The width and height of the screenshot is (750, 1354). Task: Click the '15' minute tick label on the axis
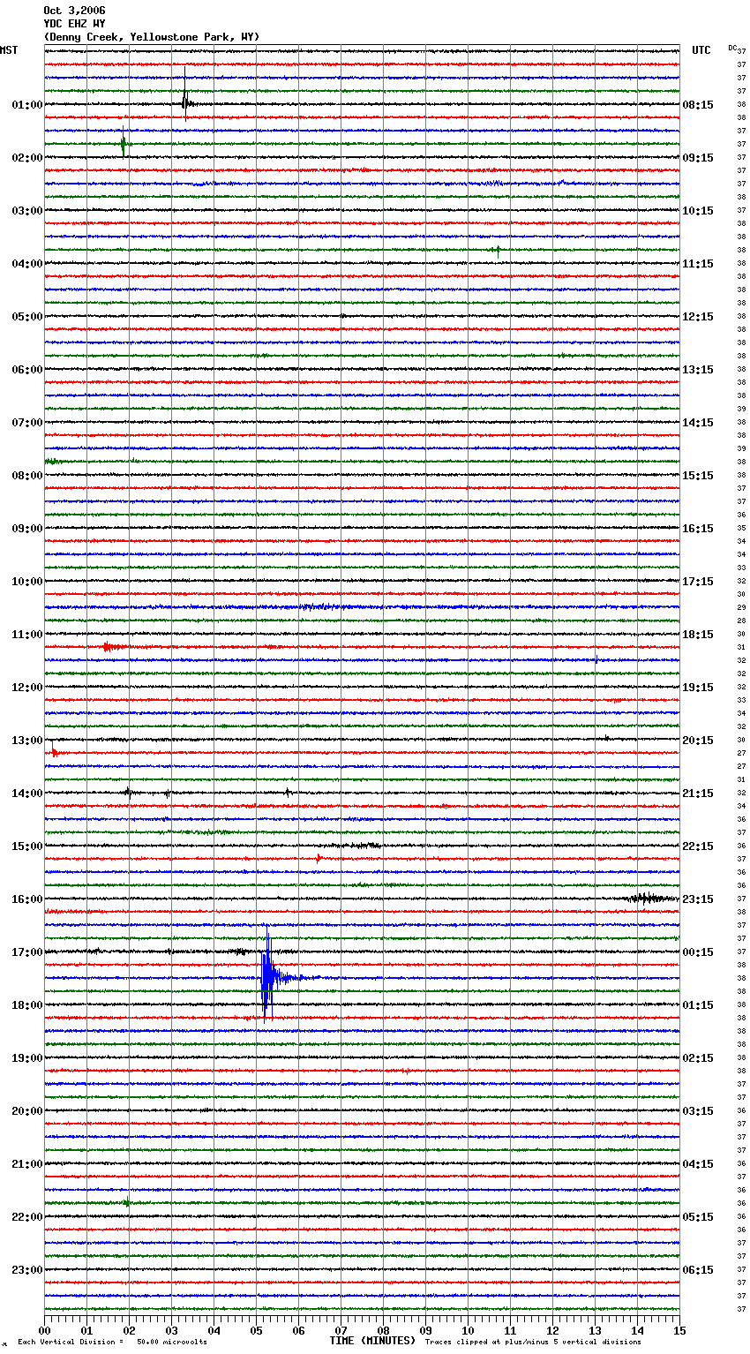pos(679,1330)
